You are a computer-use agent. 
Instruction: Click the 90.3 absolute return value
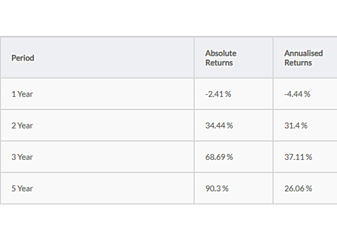[x=213, y=188]
